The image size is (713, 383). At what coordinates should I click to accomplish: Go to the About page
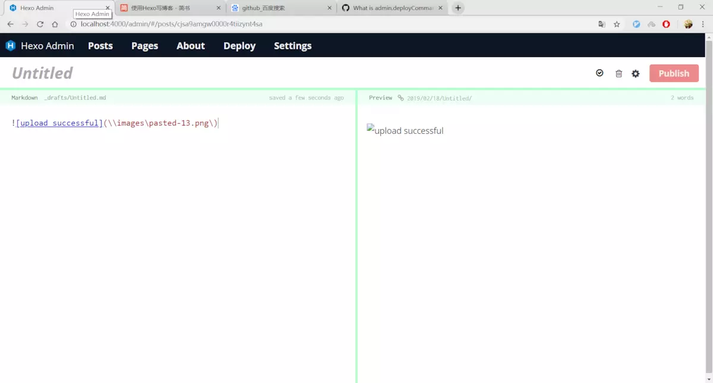point(191,46)
